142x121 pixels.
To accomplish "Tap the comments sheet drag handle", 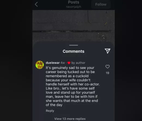I will pyautogui.click(x=74, y=45).
